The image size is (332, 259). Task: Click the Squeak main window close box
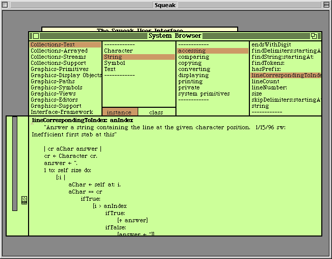5,5
